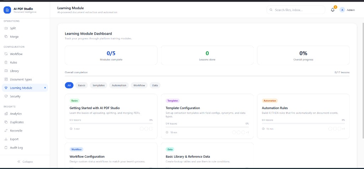Click the clock icon on Automation Rules card

click(x=263, y=129)
